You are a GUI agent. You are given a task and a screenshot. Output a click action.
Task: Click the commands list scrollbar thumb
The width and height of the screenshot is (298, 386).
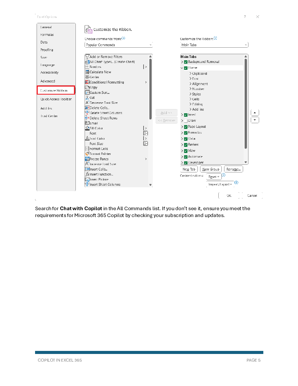tap(150, 89)
